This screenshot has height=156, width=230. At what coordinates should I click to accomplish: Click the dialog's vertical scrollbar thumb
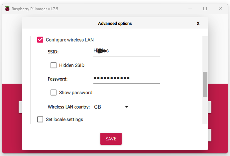pos(205,84)
